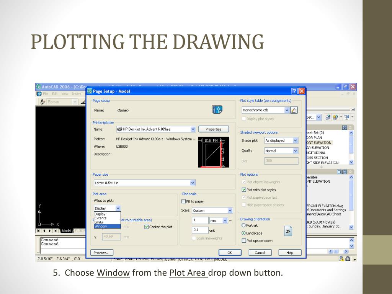Toggle the Display plot styles checkbox
Viewport: 392px width, 294px height.
click(x=244, y=119)
